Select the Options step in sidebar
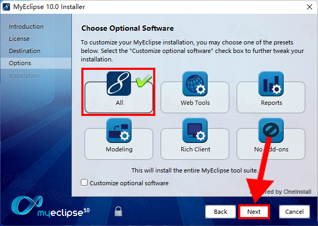 20,63
